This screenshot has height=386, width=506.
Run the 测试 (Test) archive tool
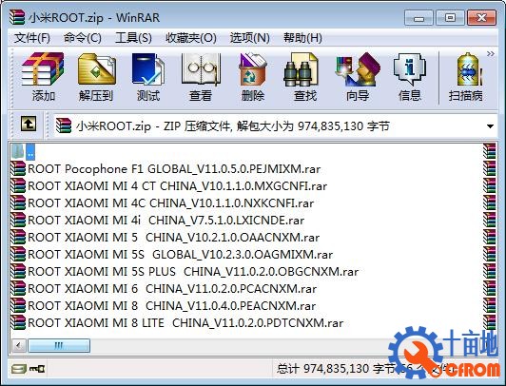tap(148, 77)
